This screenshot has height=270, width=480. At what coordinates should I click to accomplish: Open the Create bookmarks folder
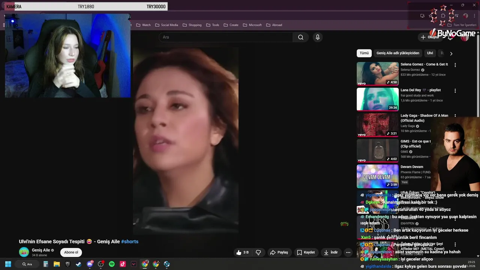pyautogui.click(x=231, y=25)
